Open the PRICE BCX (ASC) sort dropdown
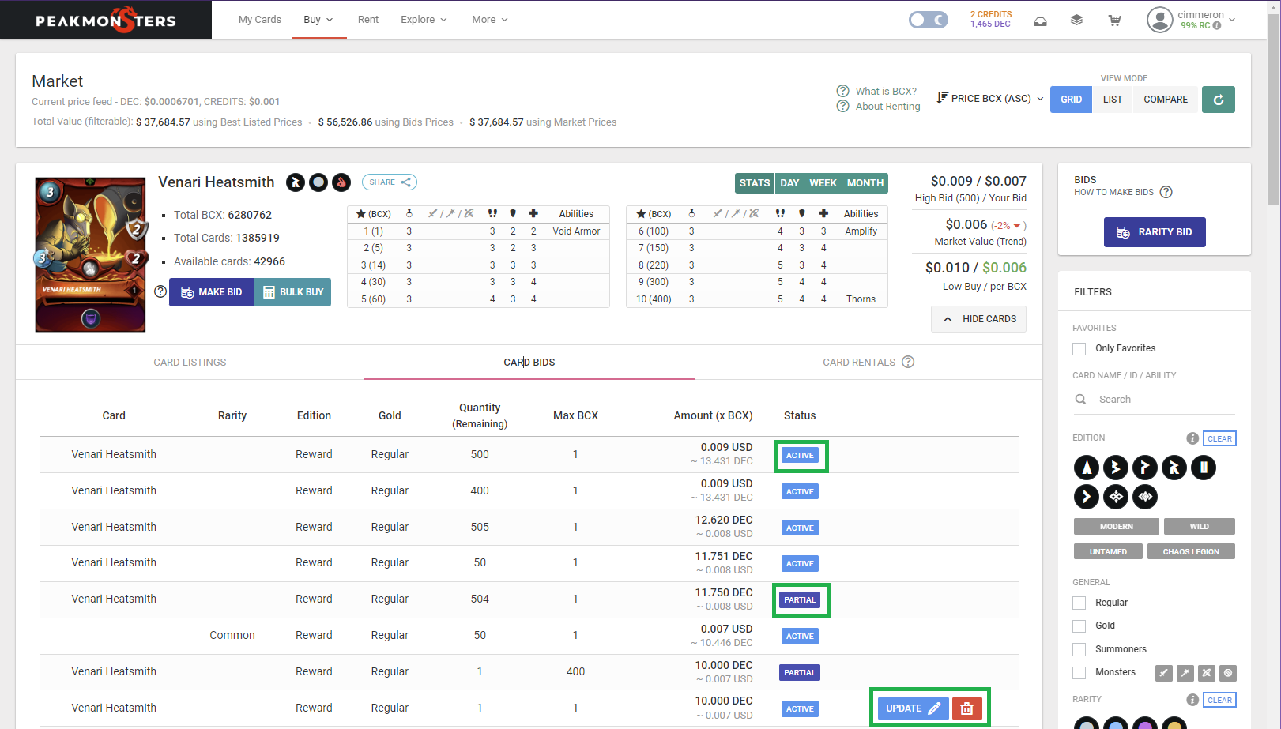 [990, 99]
